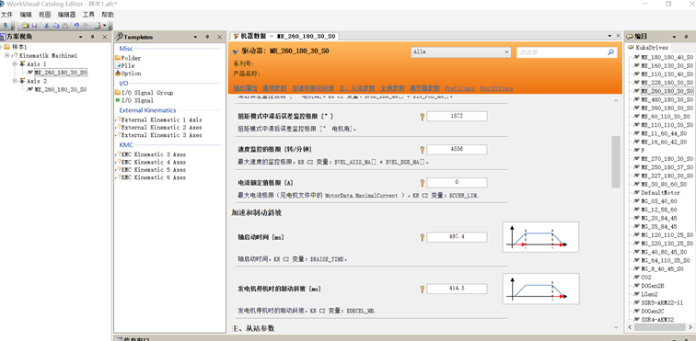Click the Copy toolbar icon
Screen dimensions: 696x341
[x=55, y=26]
